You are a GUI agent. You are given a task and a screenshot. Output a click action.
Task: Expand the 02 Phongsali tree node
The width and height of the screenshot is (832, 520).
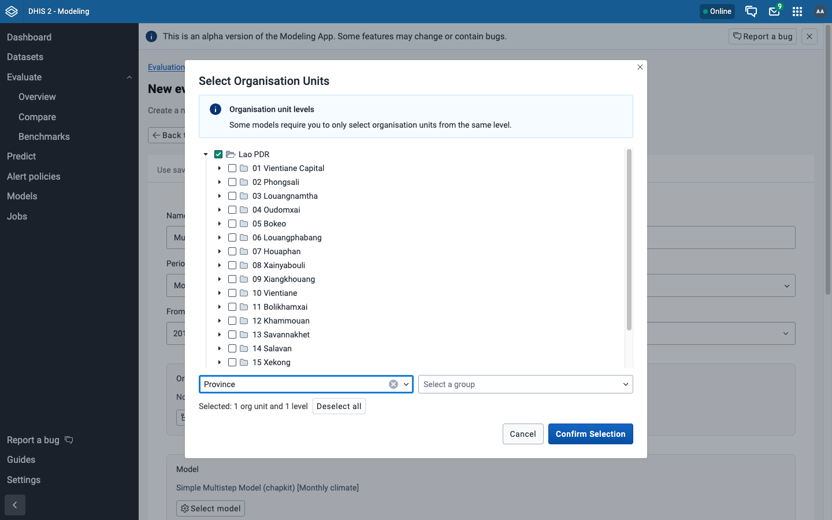[x=220, y=182]
